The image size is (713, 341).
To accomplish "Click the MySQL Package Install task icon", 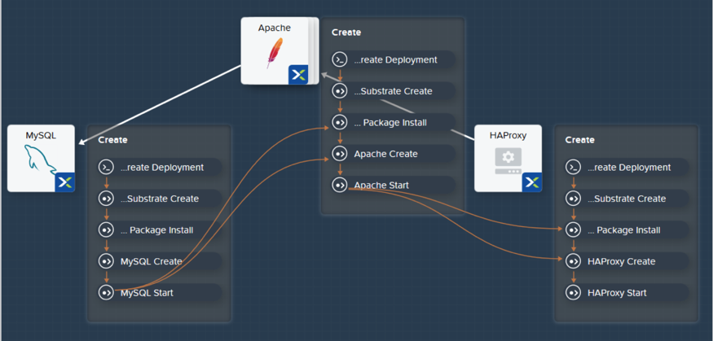I will pyautogui.click(x=106, y=230).
